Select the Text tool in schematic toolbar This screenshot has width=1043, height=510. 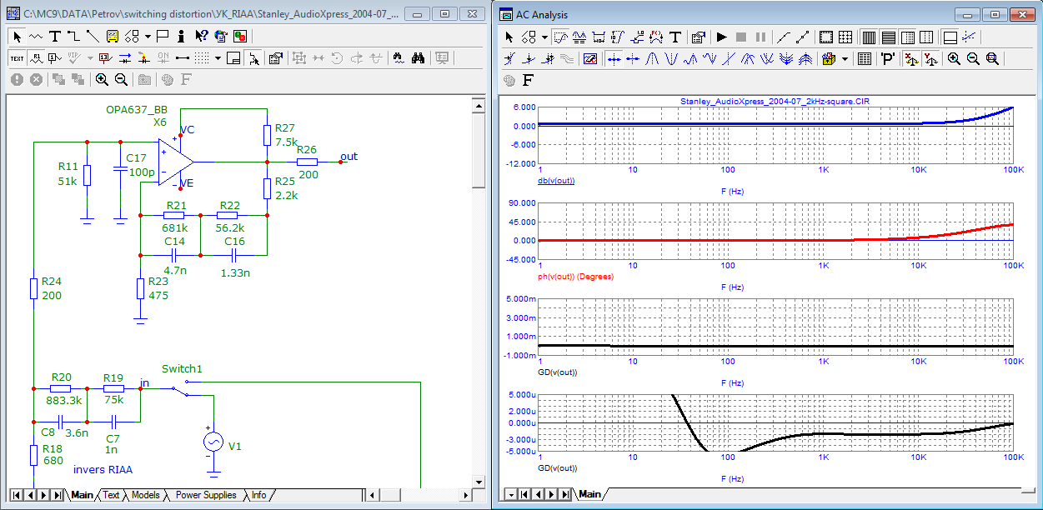55,36
